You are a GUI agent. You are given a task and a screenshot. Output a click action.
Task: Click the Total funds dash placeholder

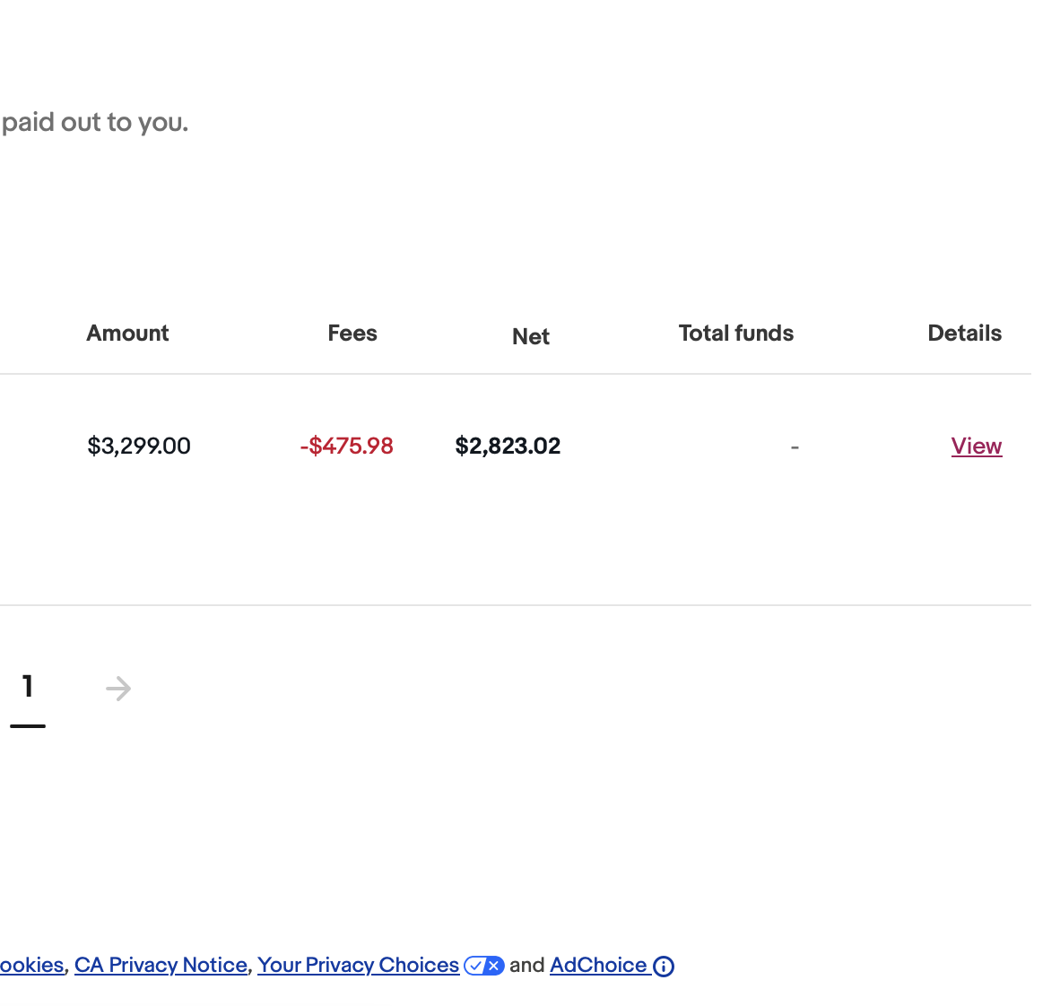[x=795, y=447]
